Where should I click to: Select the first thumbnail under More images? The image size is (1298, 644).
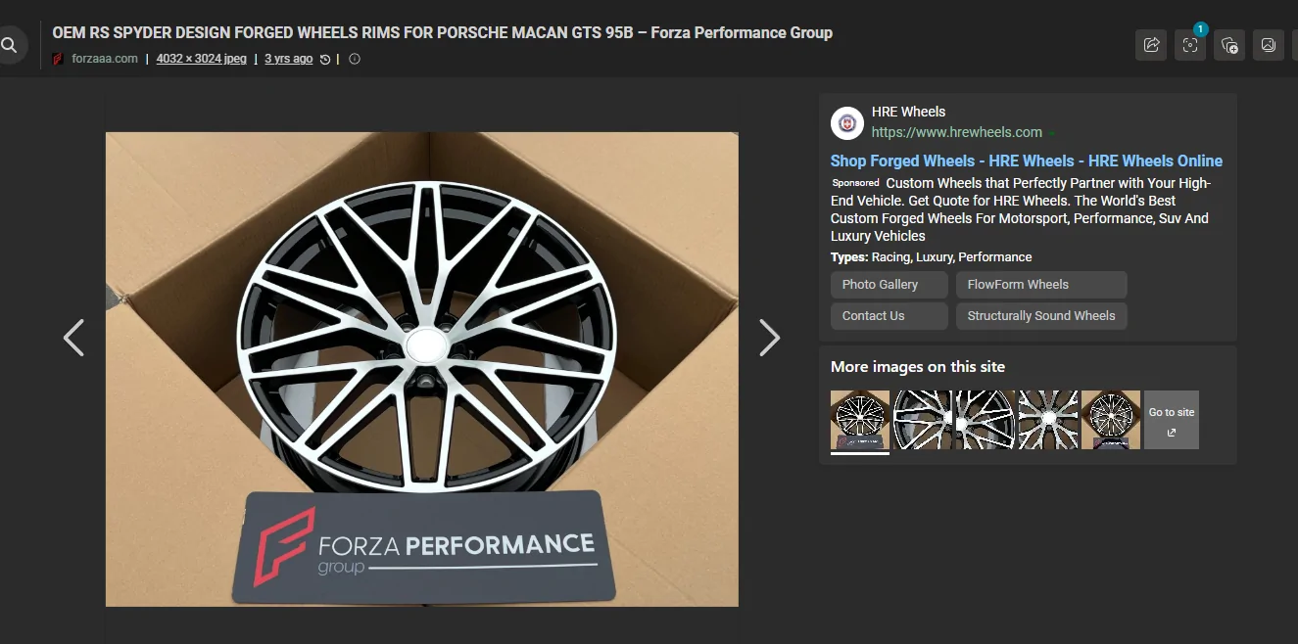859,419
